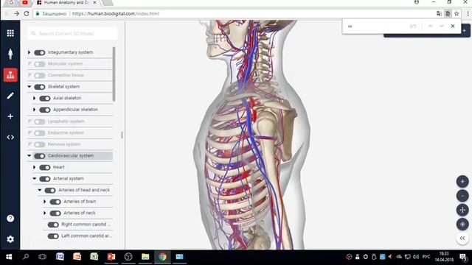Open File Explorer from the taskbar

(145, 257)
